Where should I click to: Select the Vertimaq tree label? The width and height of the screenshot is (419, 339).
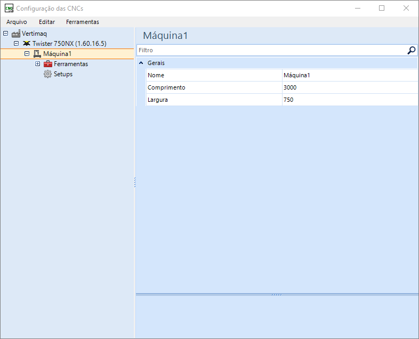[x=34, y=34]
